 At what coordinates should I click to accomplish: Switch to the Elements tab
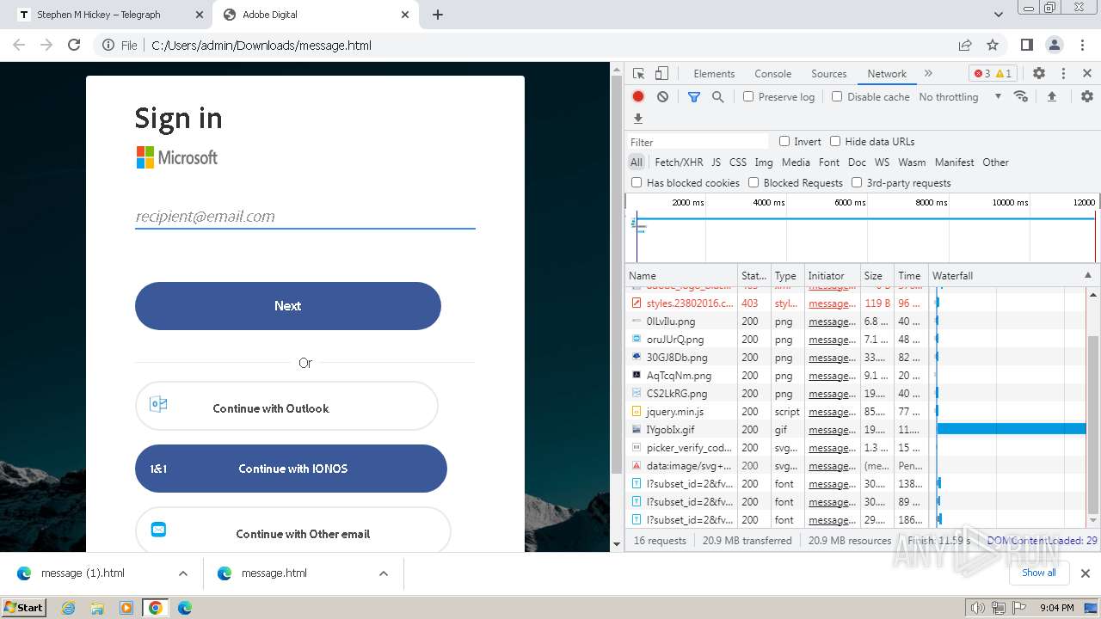(x=714, y=74)
